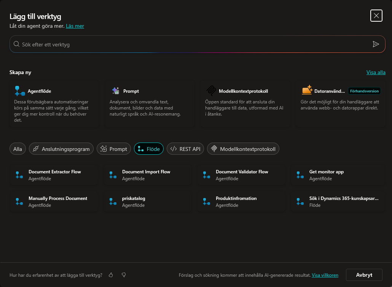This screenshot has width=392, height=287.
Task: Choose Manually Process Document name
Action: [x=58, y=198]
